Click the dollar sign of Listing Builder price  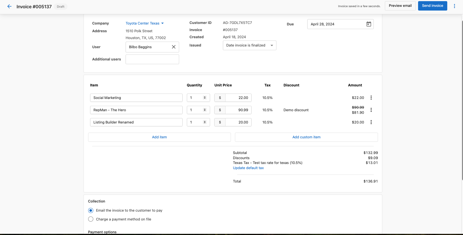[220, 122]
